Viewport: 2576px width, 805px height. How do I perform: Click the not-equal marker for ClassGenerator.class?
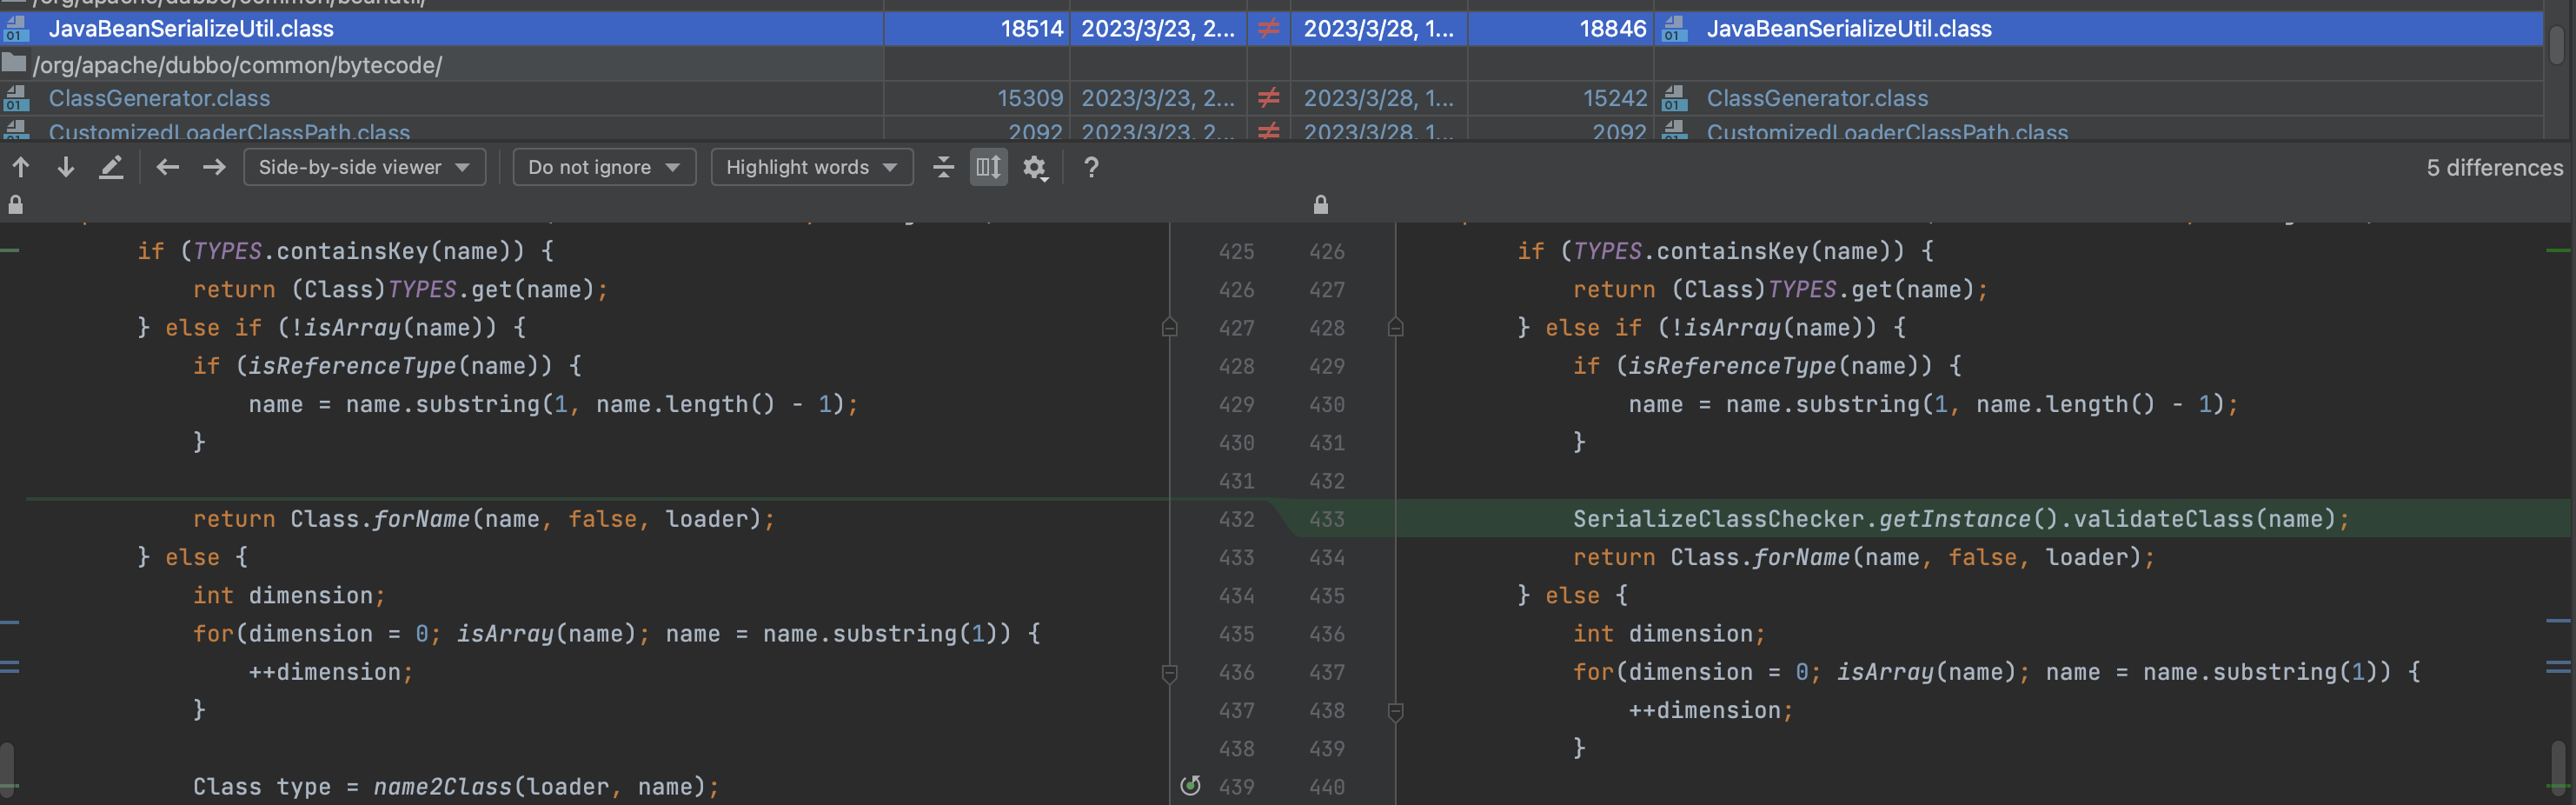(x=1268, y=98)
